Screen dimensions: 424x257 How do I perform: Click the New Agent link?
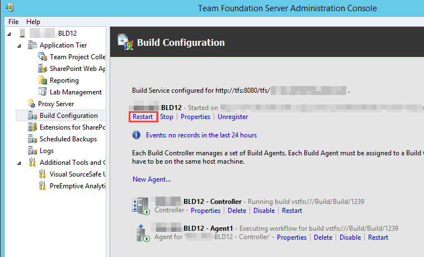[152, 179]
